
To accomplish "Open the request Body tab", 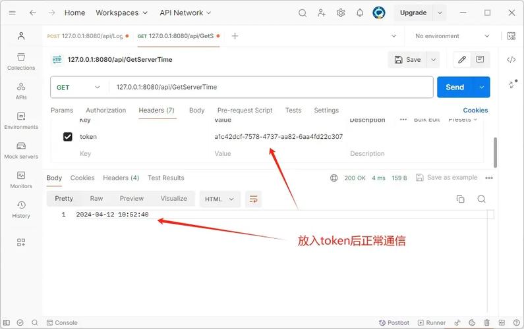I will (x=196, y=111).
